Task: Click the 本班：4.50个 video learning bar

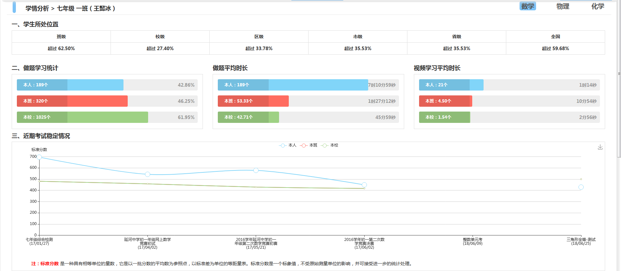Action: point(446,101)
